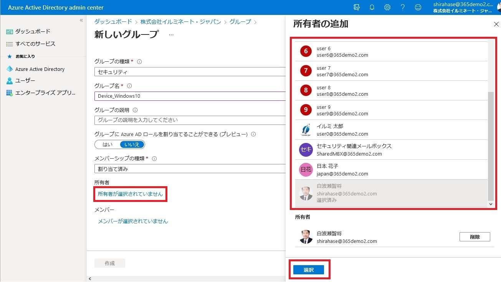Open the settings gear in header
Image resolution: width=501 pixels, height=282 pixels.
tap(387, 7)
